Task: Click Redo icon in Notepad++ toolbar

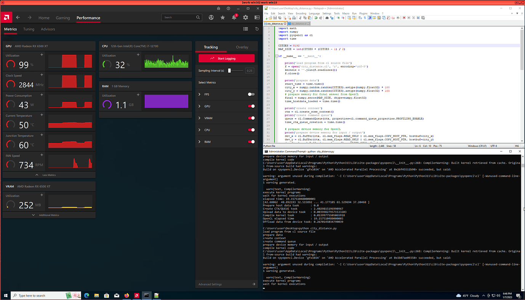Action: (321, 18)
